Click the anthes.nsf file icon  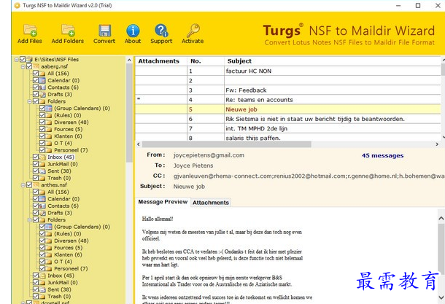click(x=36, y=185)
